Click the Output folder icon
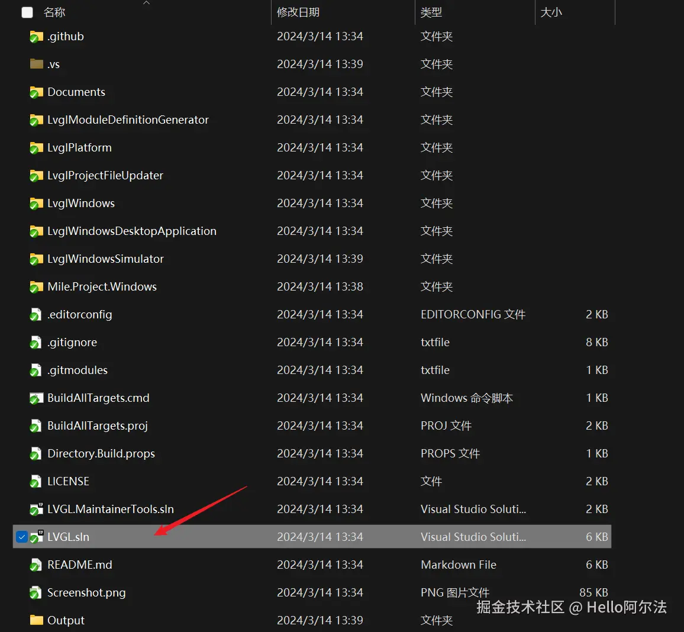 point(36,620)
